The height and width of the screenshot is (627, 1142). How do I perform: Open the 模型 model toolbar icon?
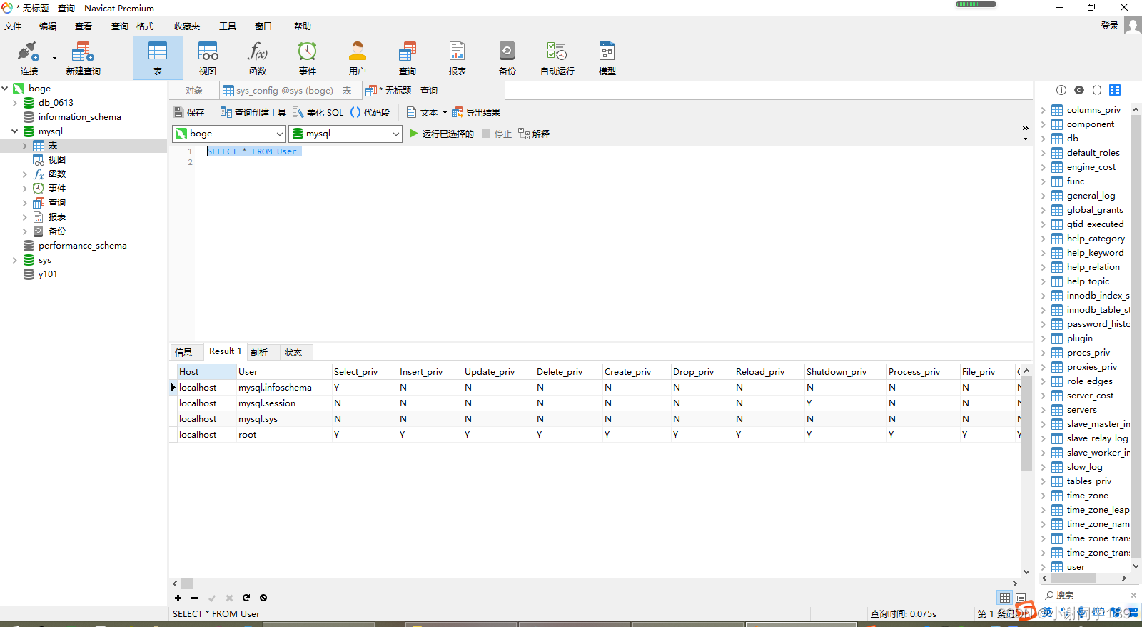click(x=607, y=58)
